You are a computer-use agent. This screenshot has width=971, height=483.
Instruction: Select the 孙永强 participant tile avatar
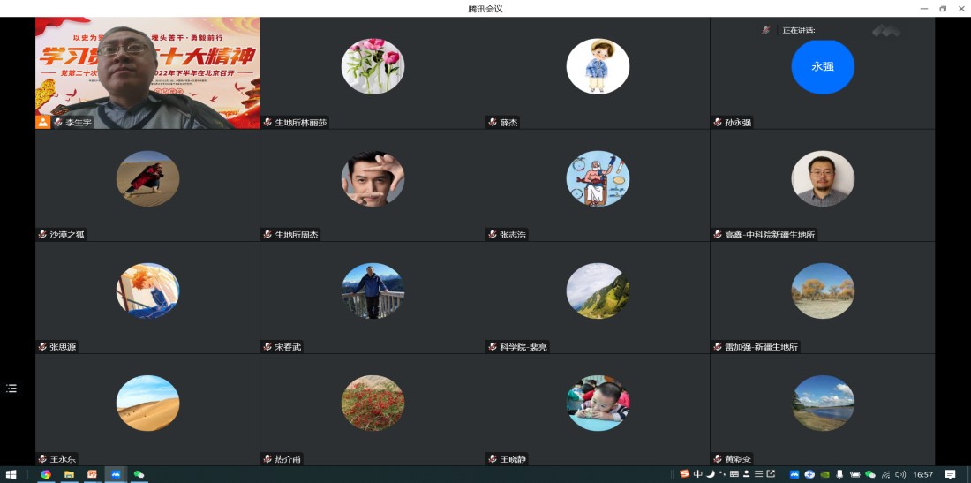(823, 66)
